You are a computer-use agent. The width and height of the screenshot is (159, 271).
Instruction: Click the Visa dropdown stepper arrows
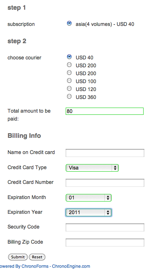click(115, 168)
